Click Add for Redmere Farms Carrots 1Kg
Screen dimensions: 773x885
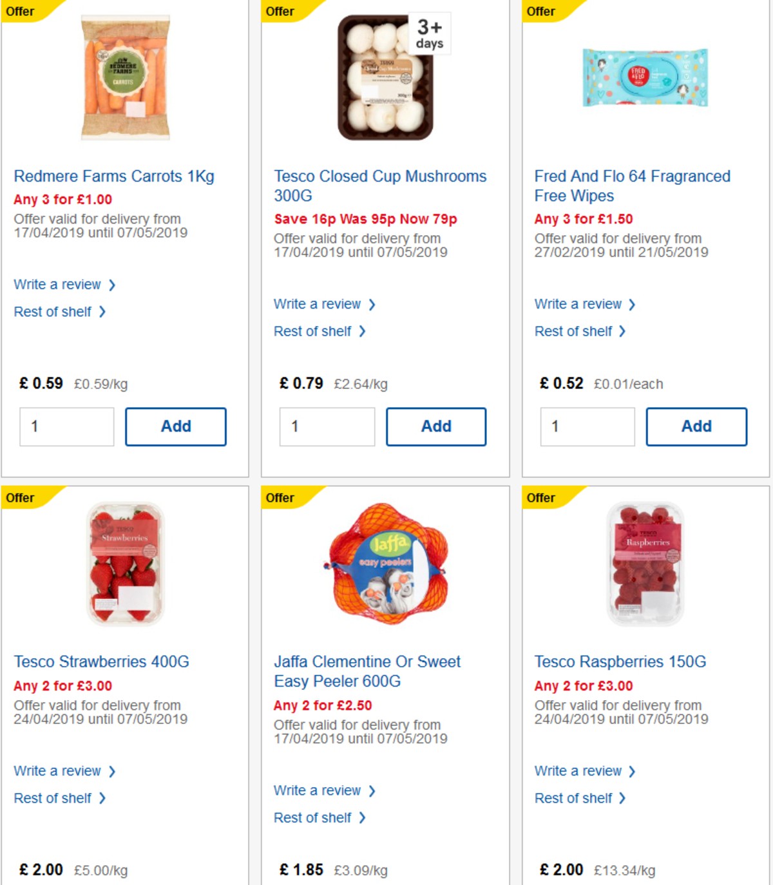click(x=175, y=426)
